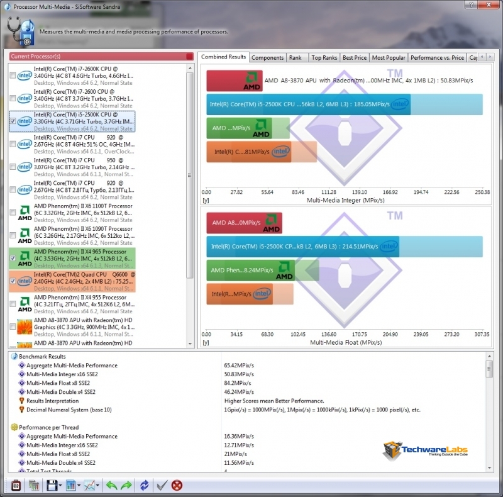
Task: Uncheck the Phenom II X4 965 checkbox
Action: coord(13,258)
